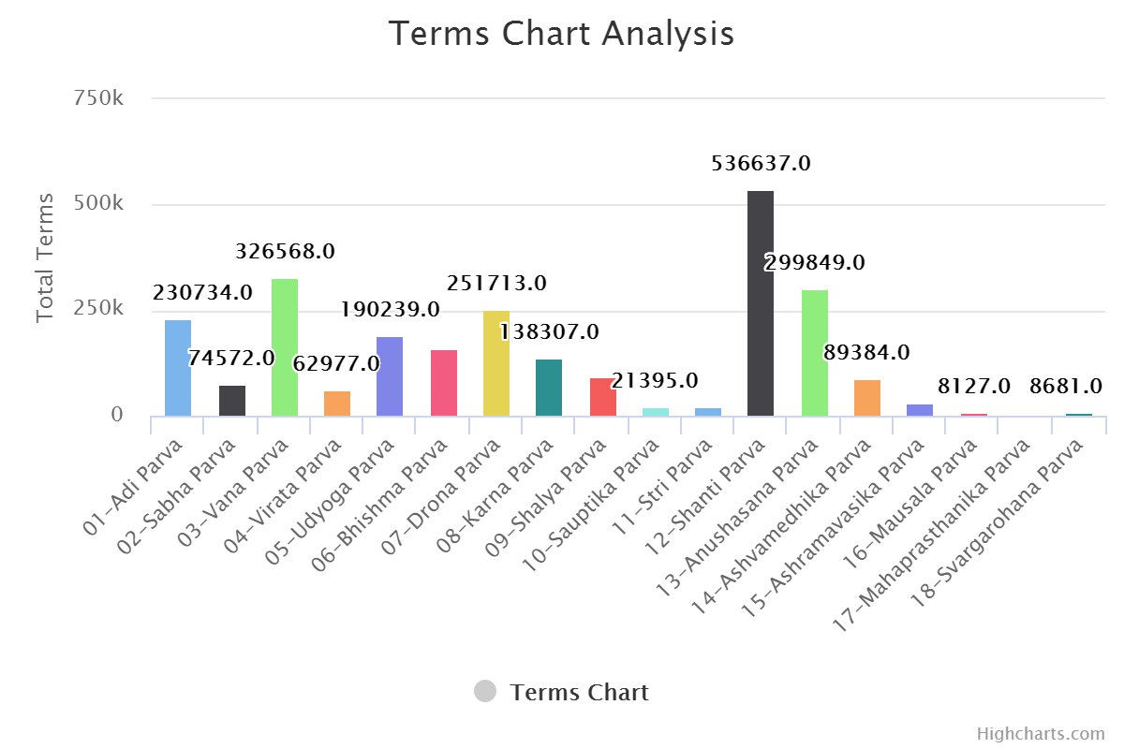
Task: Click the 536637.0 data label
Action: (x=761, y=164)
